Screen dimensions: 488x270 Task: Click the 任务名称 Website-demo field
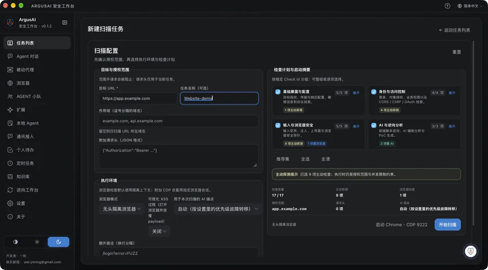click(x=219, y=98)
